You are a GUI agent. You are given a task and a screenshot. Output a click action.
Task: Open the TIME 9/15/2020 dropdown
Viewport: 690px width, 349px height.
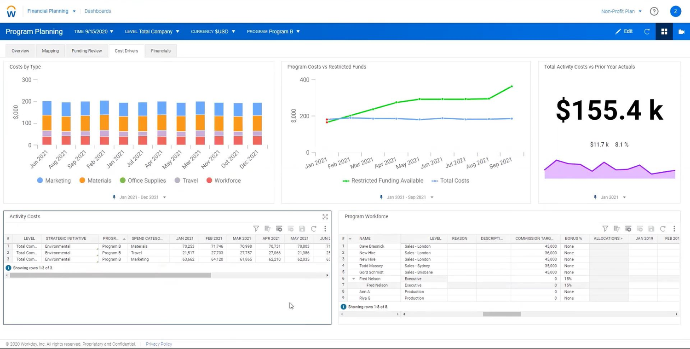[x=93, y=31]
